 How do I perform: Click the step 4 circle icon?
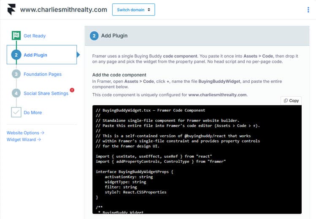pyautogui.click(x=16, y=93)
